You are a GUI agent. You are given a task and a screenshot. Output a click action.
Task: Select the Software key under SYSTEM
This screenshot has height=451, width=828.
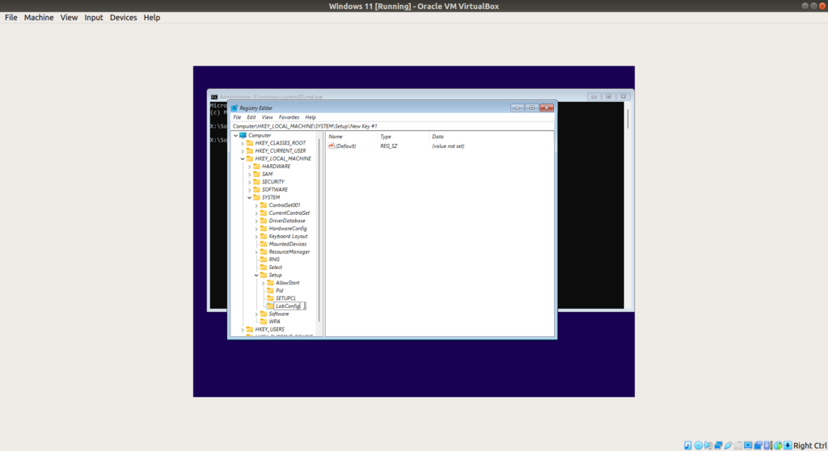278,314
